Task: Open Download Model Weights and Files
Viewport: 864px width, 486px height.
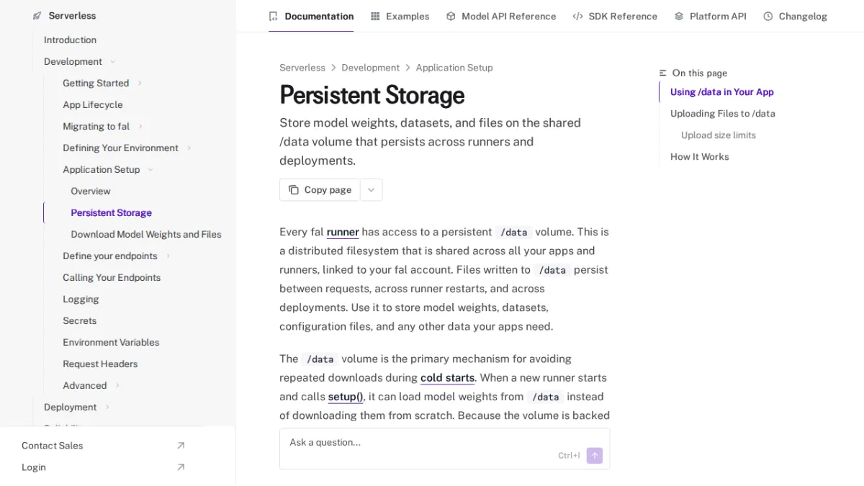Action: click(x=146, y=235)
